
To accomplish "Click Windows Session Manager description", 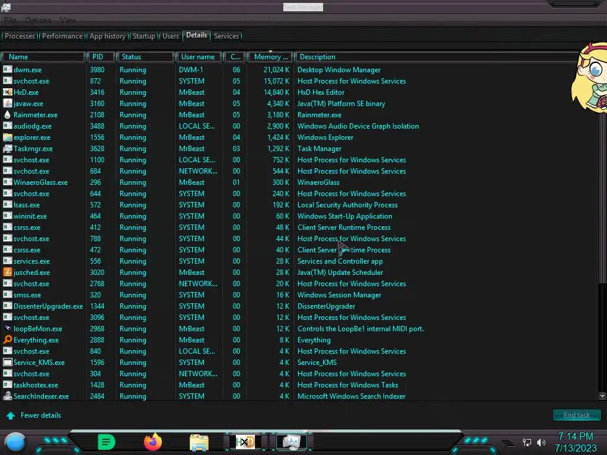I will click(x=339, y=295).
